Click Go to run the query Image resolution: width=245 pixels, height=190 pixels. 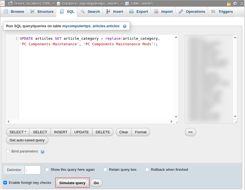[96, 183]
